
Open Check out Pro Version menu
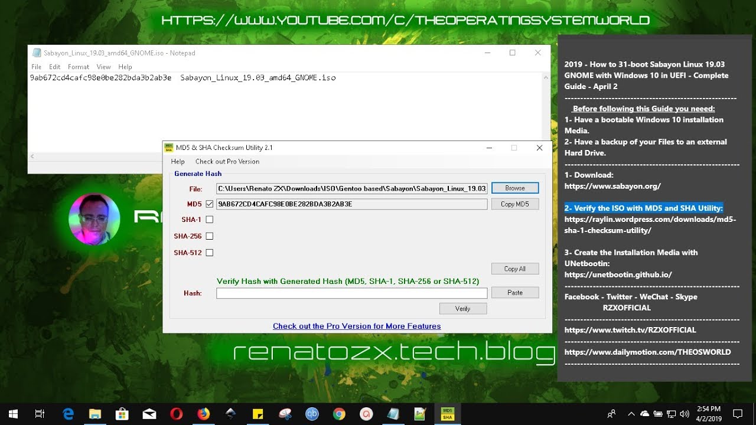click(x=227, y=161)
